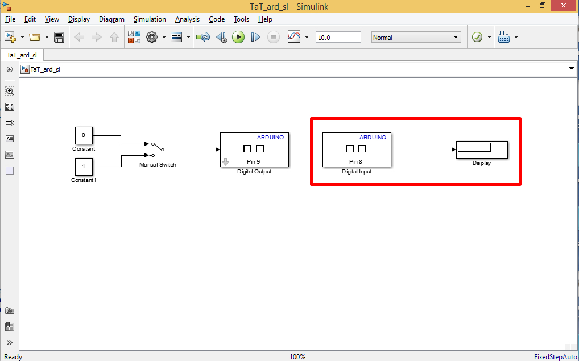579x361 pixels.
Task: Click the Ready status text
Action: (13, 357)
